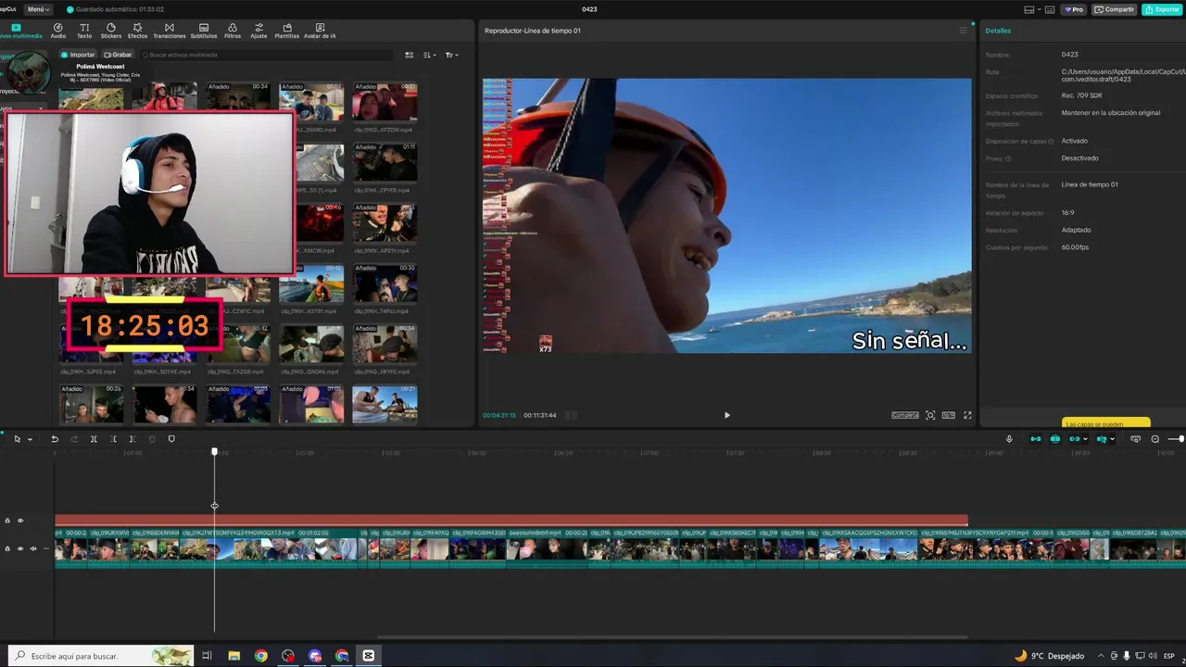Screen dimensions: 1186x667
Task: Mute the main video track audio
Action: point(33,548)
